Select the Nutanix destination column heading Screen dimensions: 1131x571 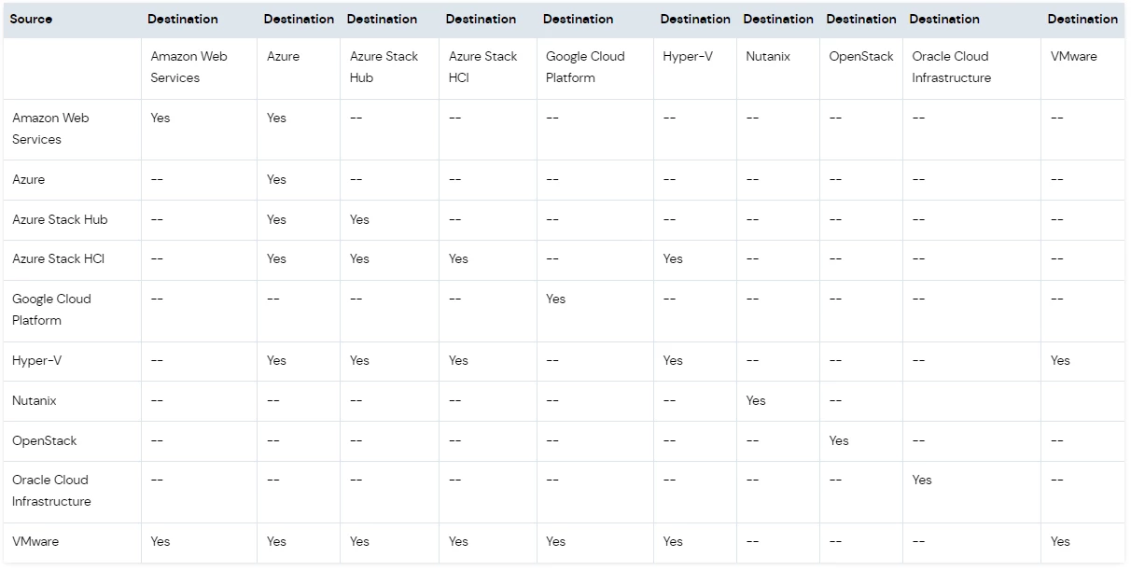coord(768,57)
